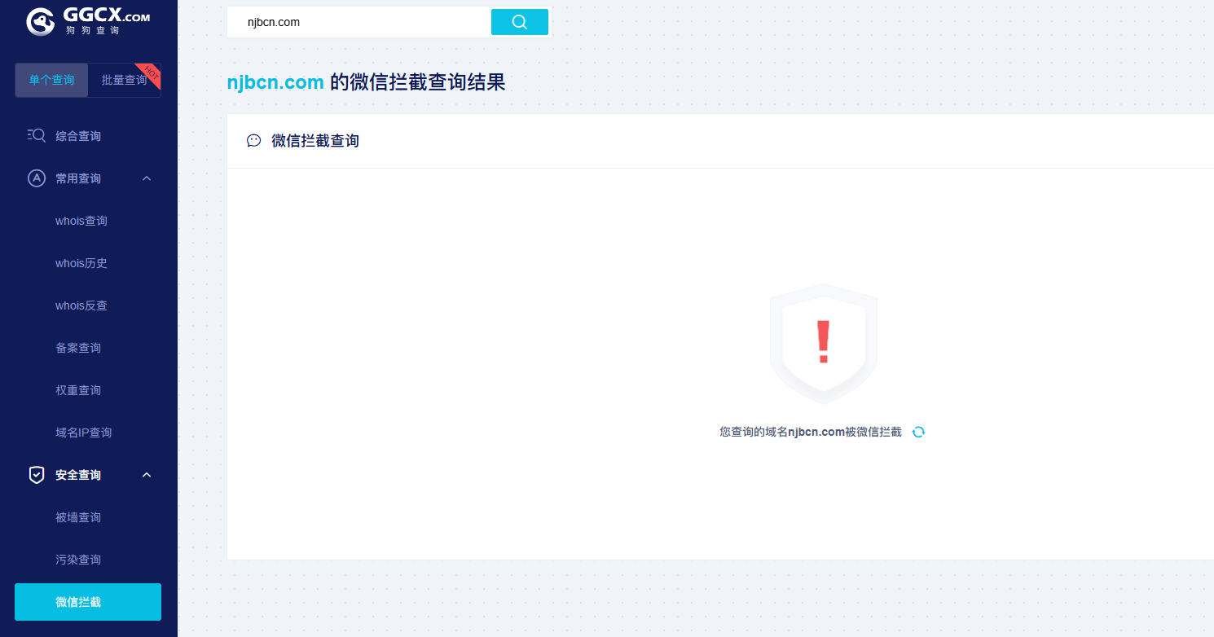Open the whois查询 menu item
The width and height of the screenshot is (1214, 637).
coord(81,221)
